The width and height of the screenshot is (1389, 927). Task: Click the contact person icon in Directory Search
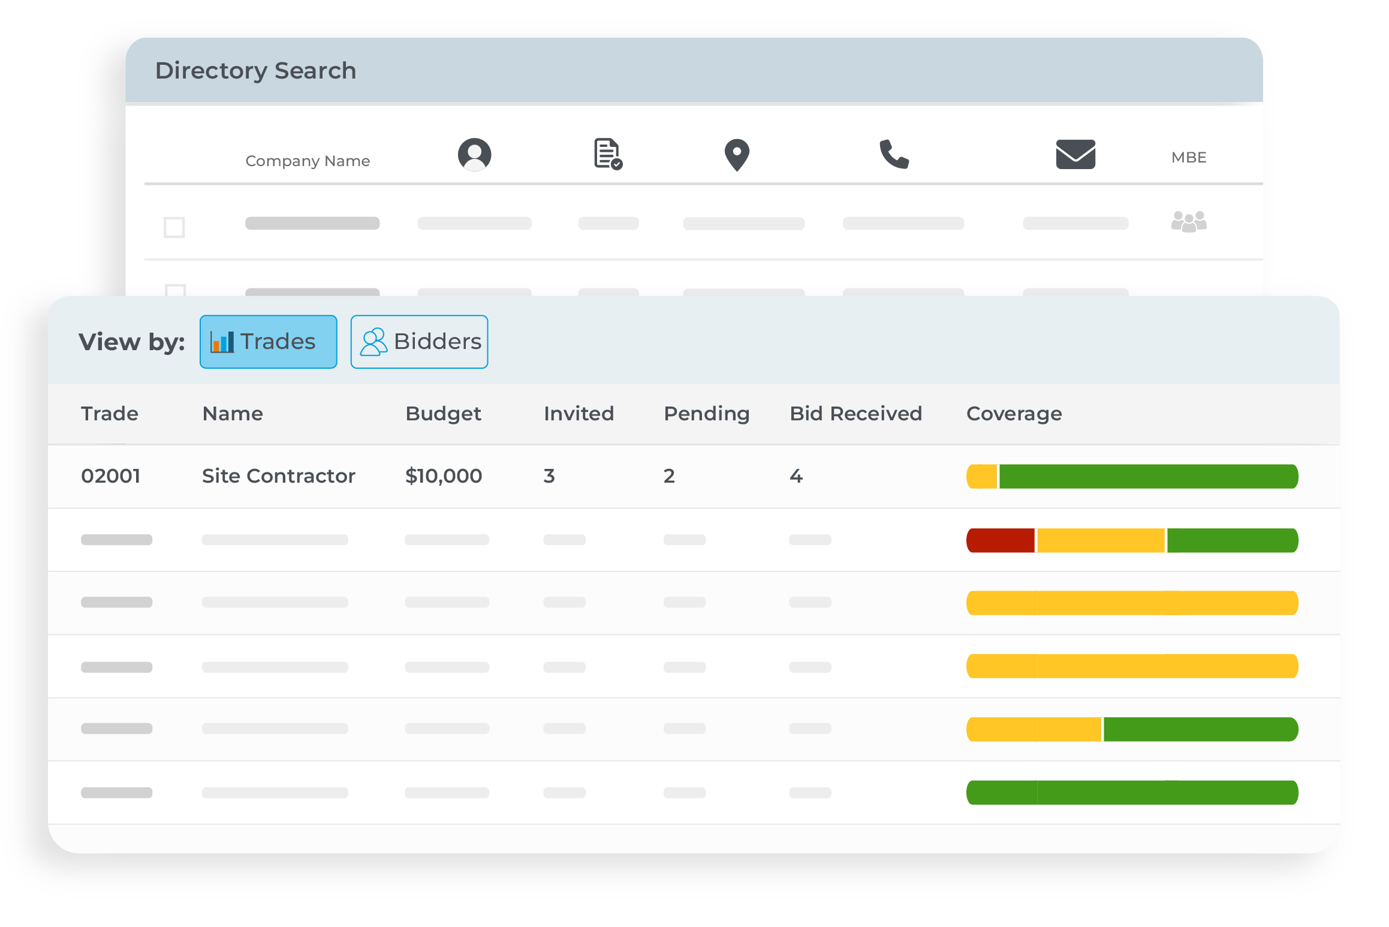(x=474, y=155)
